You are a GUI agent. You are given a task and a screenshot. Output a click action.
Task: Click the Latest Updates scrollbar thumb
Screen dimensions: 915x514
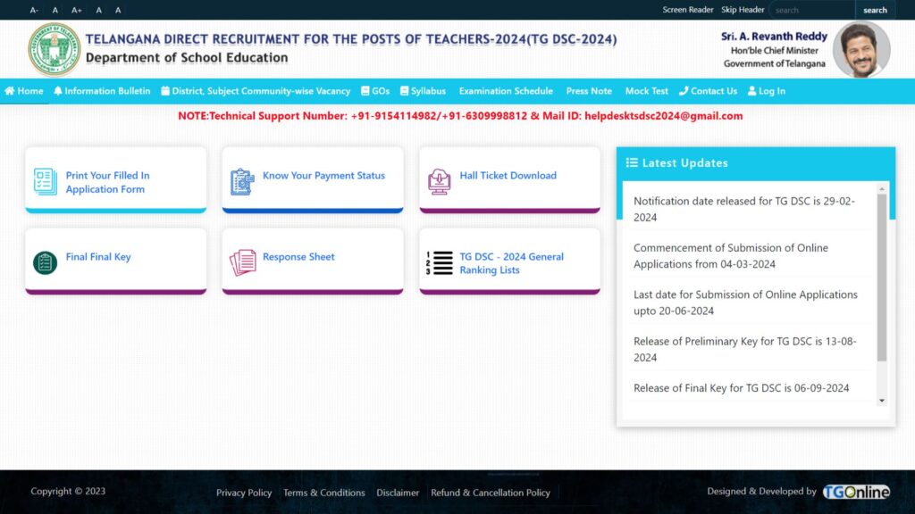[882, 278]
